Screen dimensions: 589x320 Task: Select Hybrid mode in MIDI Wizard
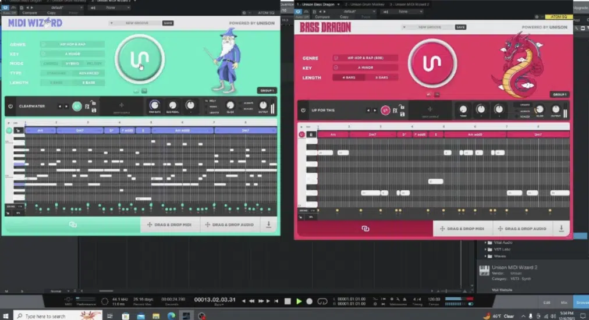tap(73, 63)
